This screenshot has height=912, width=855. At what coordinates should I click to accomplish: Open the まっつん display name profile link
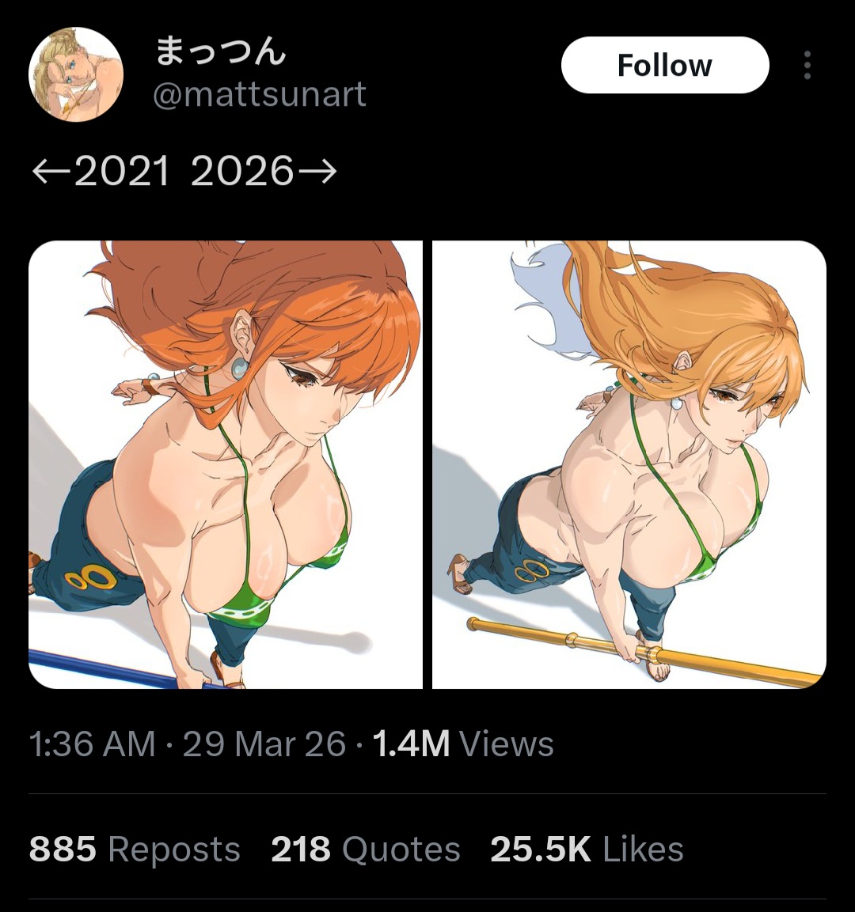[220, 51]
